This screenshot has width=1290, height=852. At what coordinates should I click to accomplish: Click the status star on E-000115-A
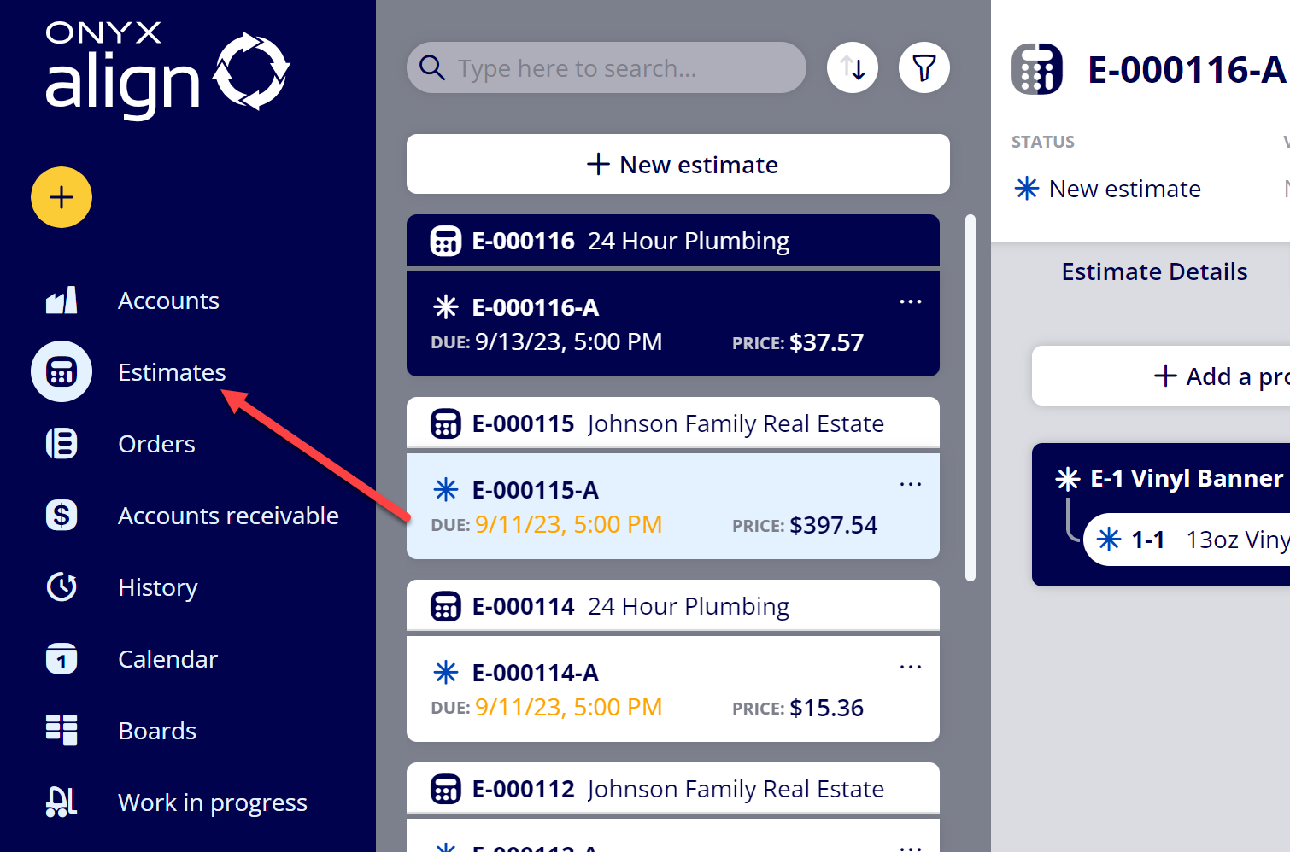[x=446, y=489]
